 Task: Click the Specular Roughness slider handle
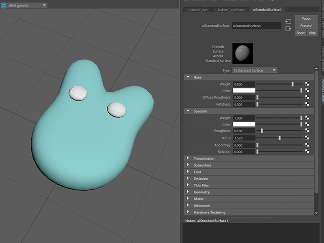point(262,131)
